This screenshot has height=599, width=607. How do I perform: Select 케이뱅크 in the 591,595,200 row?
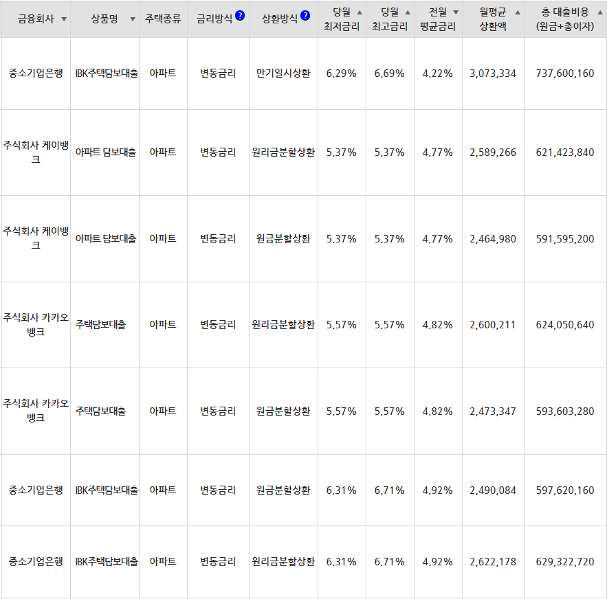click(36, 238)
